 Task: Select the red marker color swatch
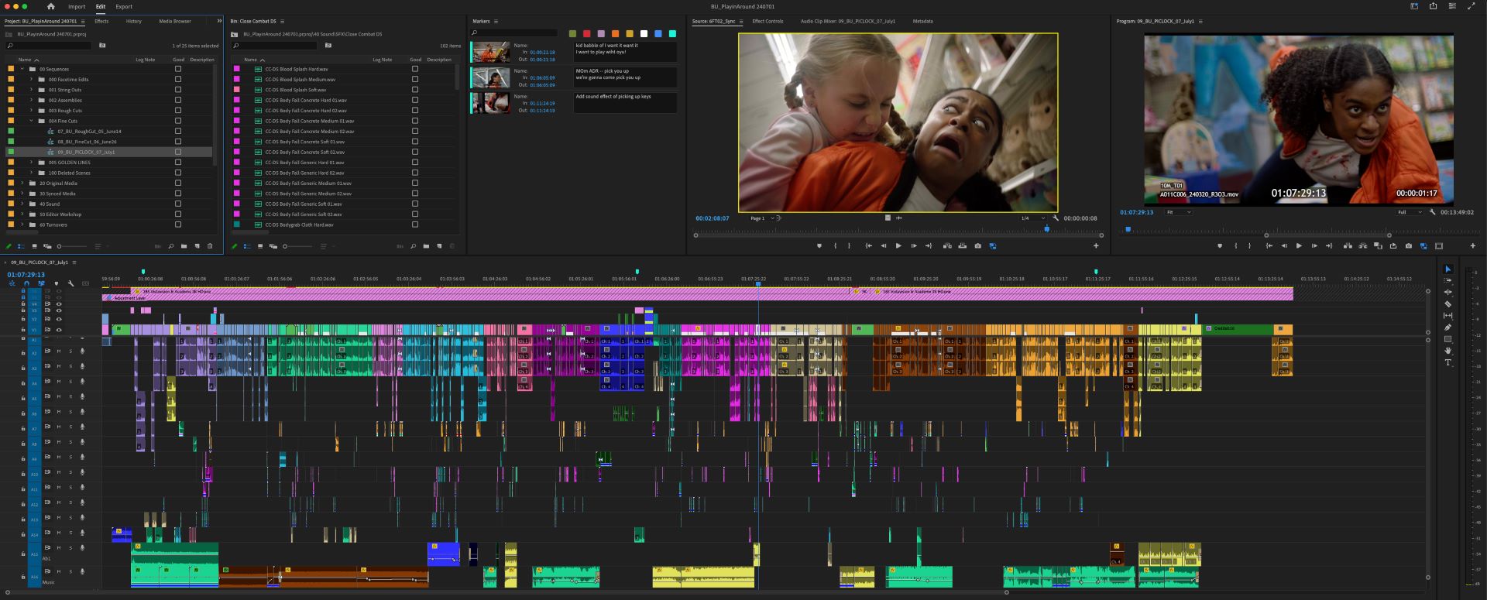586,34
